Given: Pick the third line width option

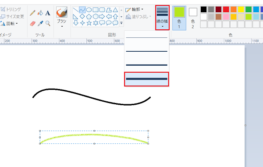Looking at the screenshot, I should click(146, 65).
